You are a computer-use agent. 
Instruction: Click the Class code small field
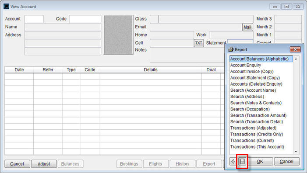[154, 19]
